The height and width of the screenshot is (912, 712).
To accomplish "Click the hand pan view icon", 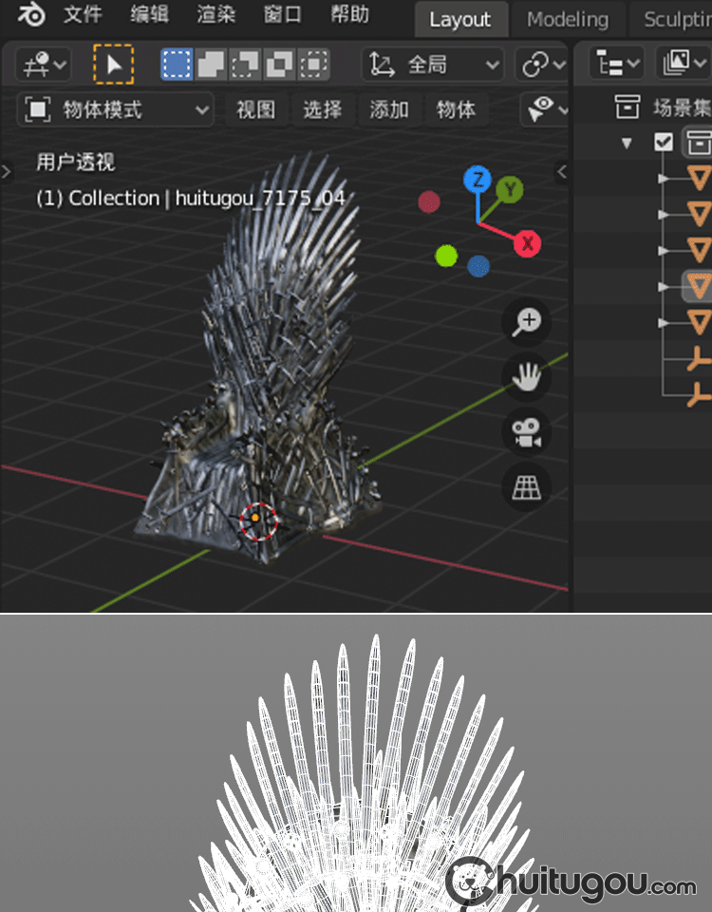I will 527,378.
